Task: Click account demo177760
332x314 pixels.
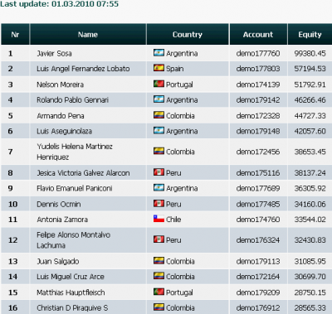Action: 258,53
